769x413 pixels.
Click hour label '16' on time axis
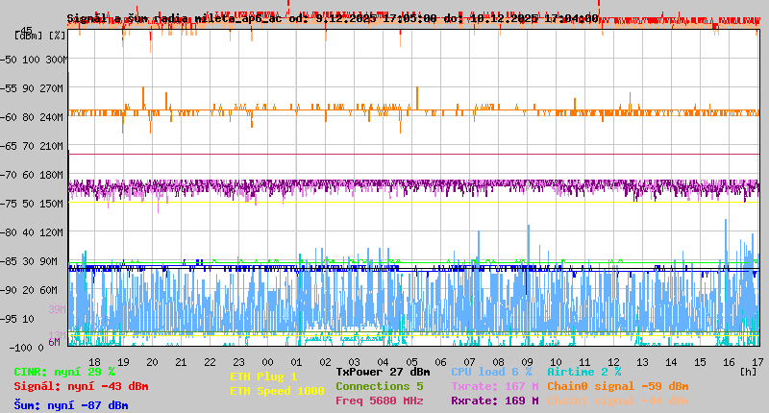(x=730, y=362)
